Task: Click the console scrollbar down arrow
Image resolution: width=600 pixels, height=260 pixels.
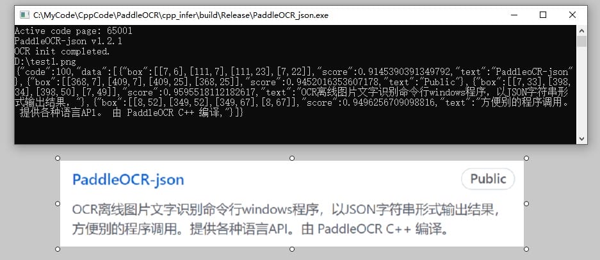Action: click(x=581, y=140)
